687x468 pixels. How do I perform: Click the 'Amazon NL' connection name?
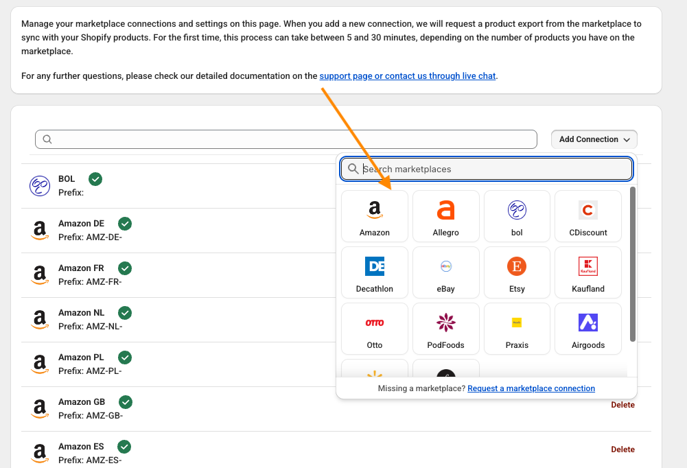(x=82, y=313)
